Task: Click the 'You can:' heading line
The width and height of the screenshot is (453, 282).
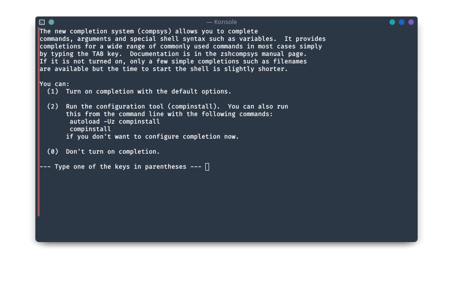Action: 55,84
